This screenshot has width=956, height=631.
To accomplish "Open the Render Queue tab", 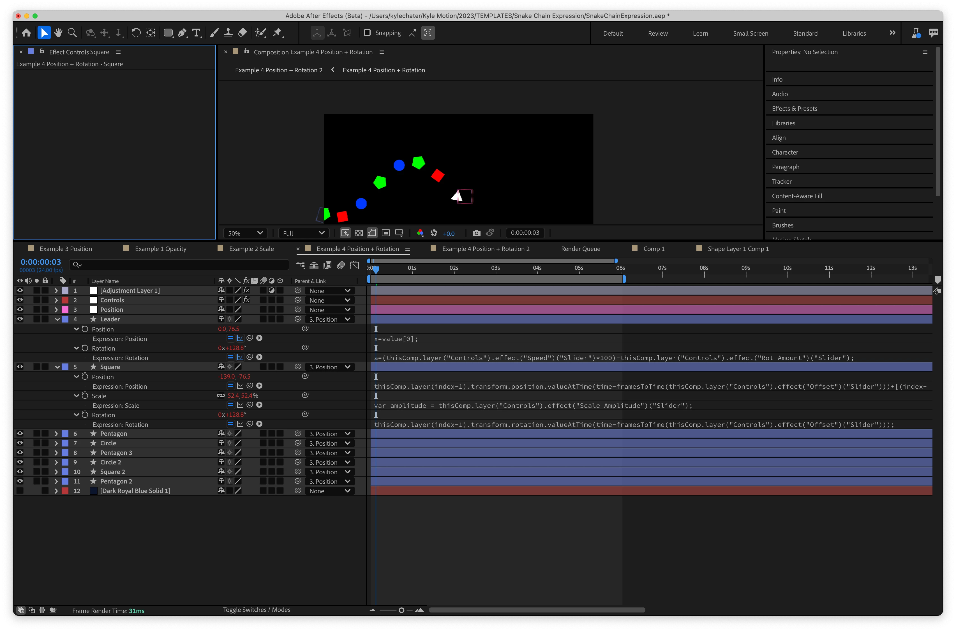I will tap(580, 249).
